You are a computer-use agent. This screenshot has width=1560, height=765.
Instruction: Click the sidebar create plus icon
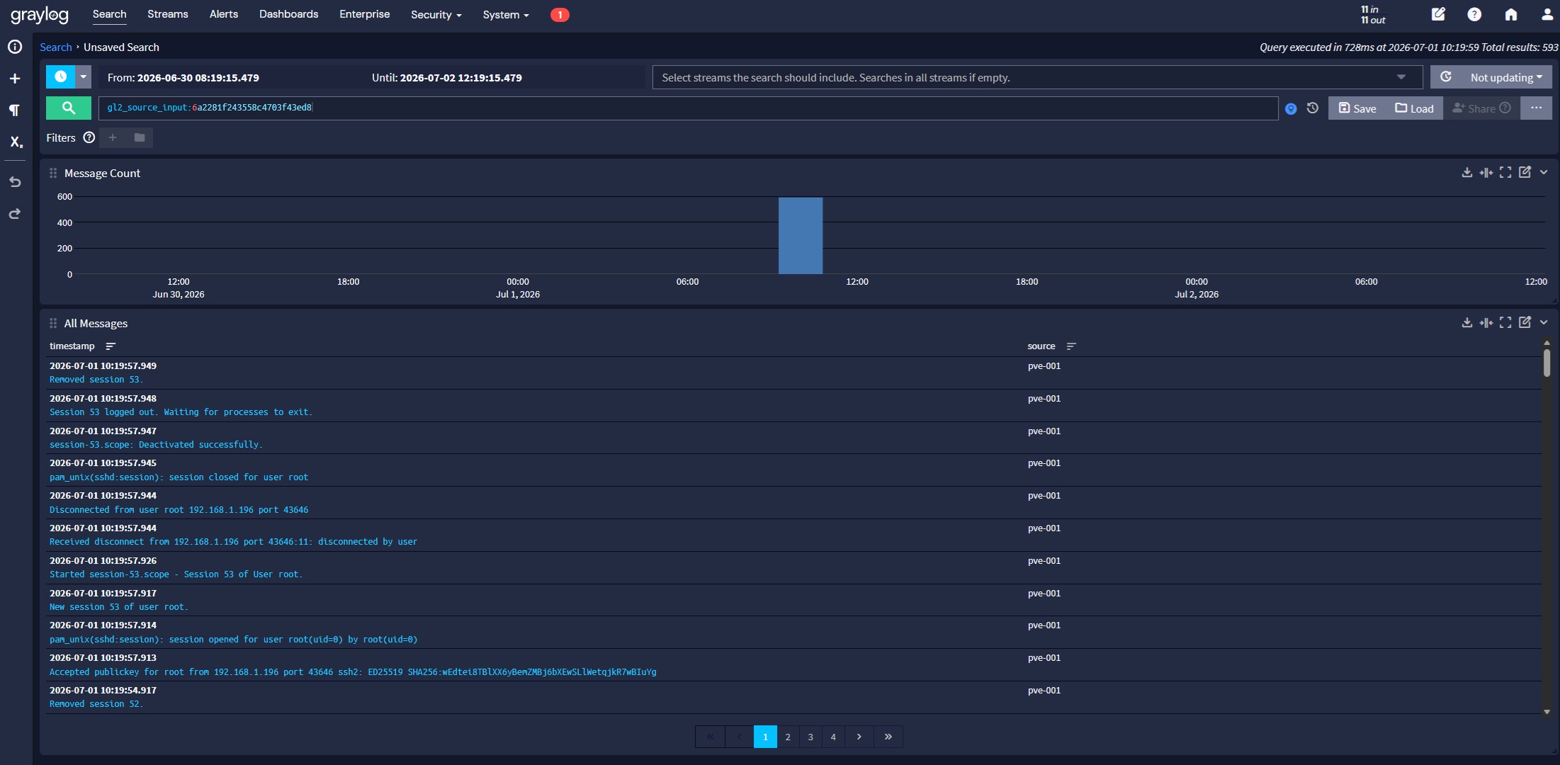pyautogui.click(x=15, y=79)
